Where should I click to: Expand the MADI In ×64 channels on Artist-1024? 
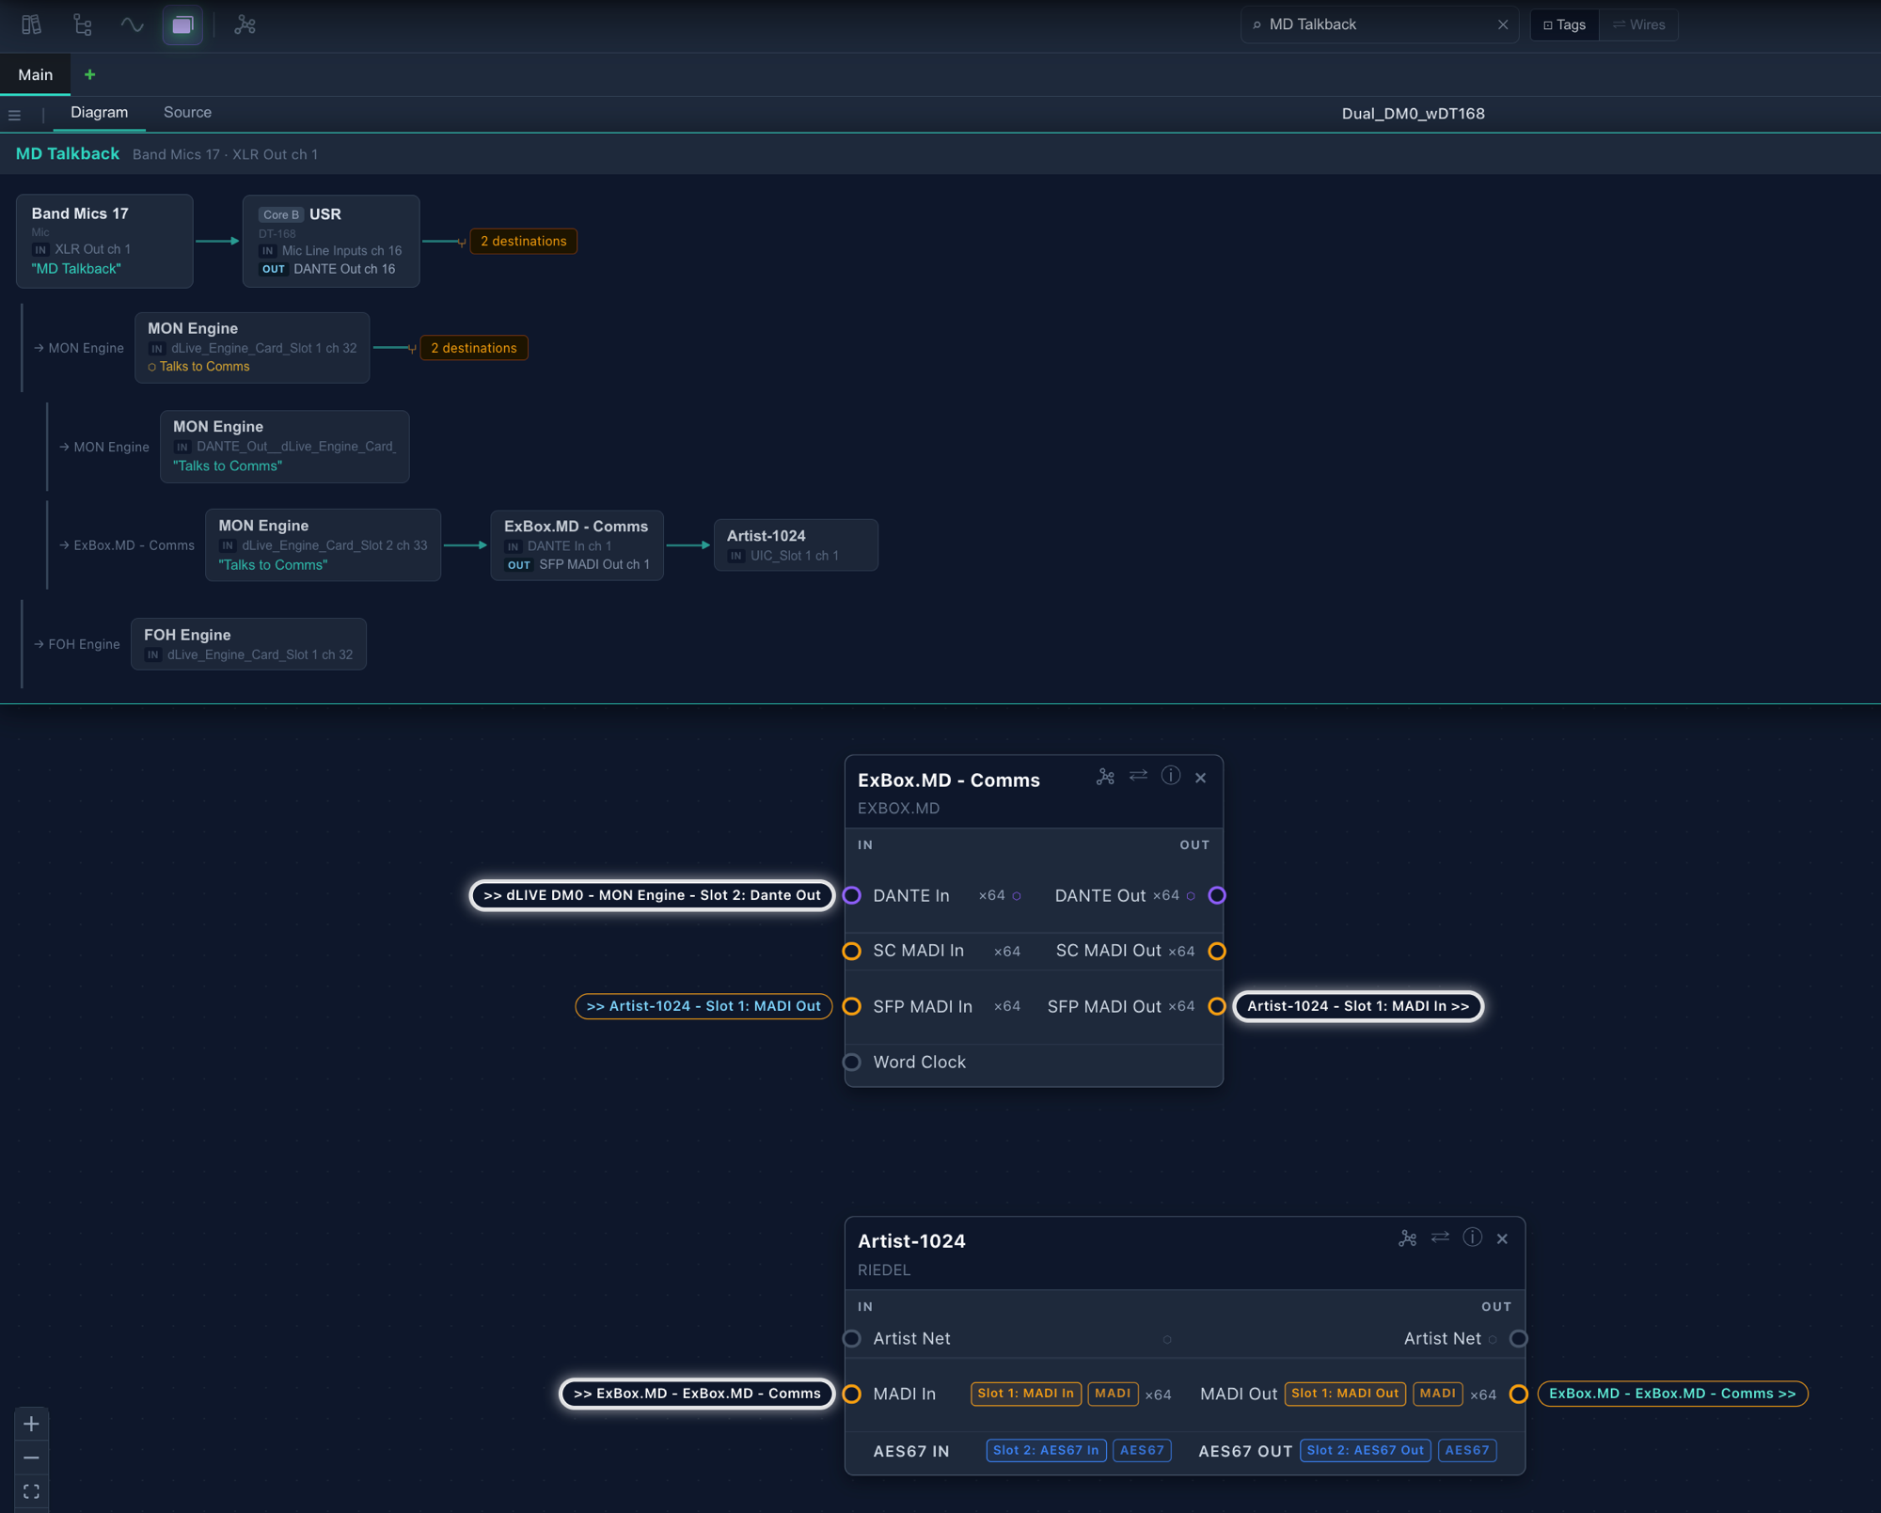[1158, 1395]
